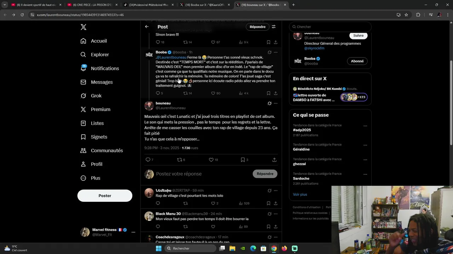Retweet Booba's tweet with 14 reposts
Image resolution: width=453 pixels, height=254 pixels.
185,93
